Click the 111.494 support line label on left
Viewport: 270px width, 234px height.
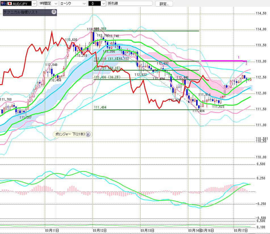(x=100, y=107)
